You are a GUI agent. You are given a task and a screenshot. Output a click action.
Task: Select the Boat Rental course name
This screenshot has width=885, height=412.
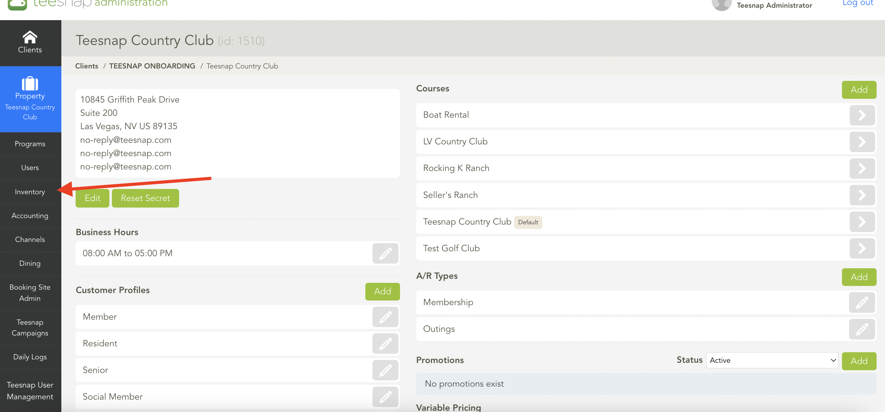point(446,115)
